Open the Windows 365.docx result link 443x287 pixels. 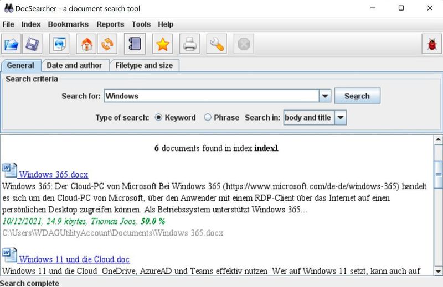pyautogui.click(x=54, y=174)
